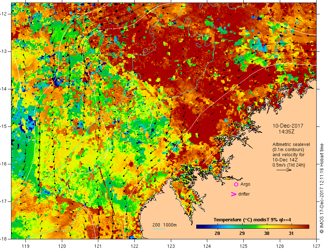
Task: Click latitude label -17 on y-axis
Action: [x=3, y=201]
